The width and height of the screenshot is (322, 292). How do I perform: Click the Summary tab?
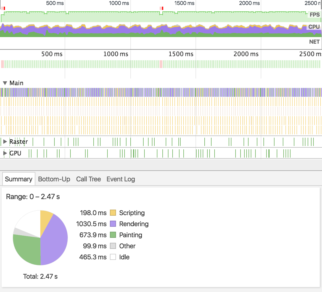[x=18, y=179]
